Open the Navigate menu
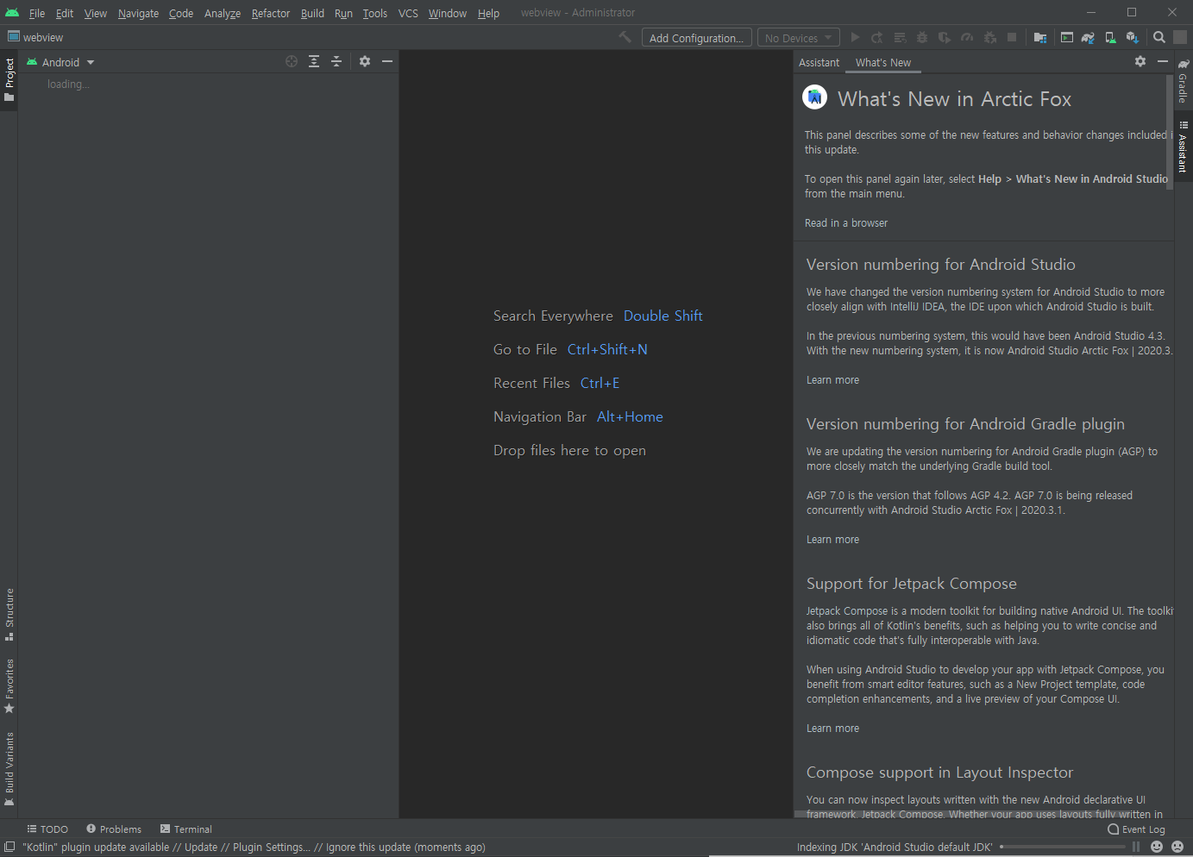This screenshot has height=857, width=1193. tap(138, 13)
